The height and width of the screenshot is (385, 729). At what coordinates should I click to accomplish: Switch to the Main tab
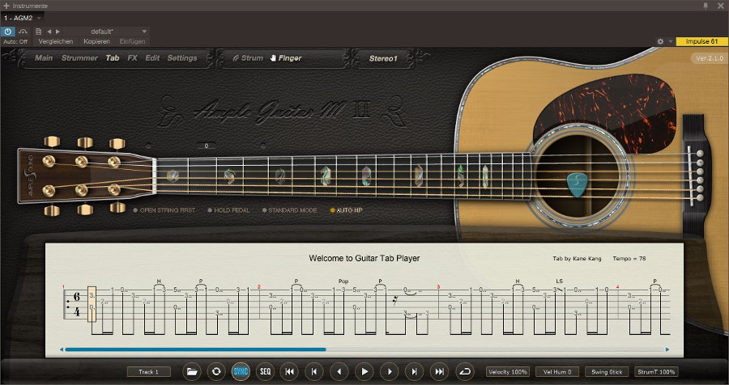tap(44, 58)
